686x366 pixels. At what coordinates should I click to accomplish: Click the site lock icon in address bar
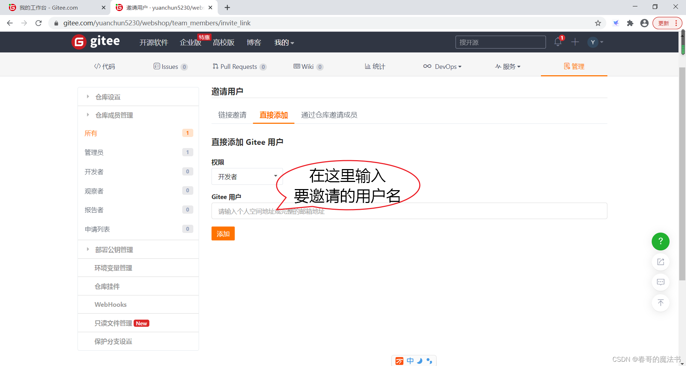[56, 23]
